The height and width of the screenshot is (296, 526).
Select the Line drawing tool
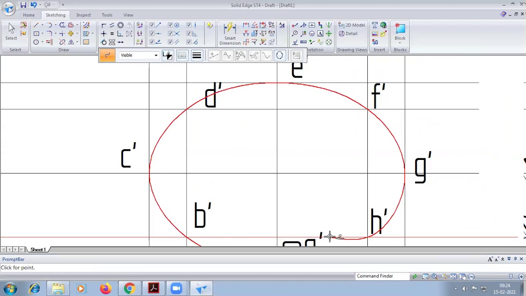(x=36, y=25)
